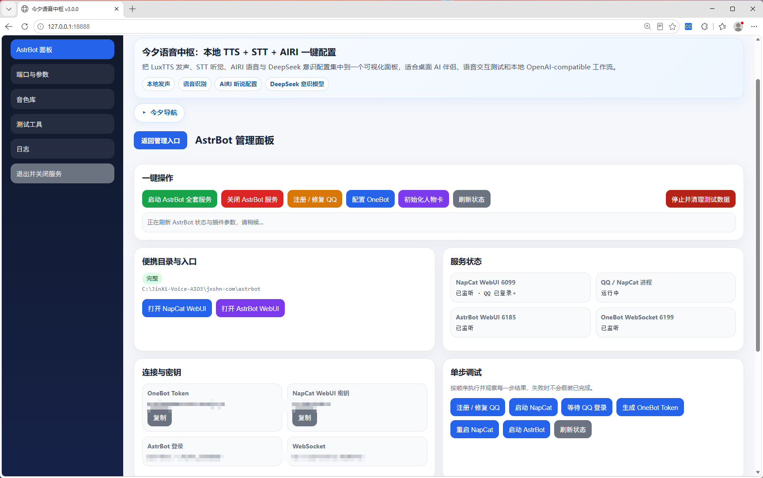Click 等待 QQ 登录 button
The image size is (763, 478).
587,407
